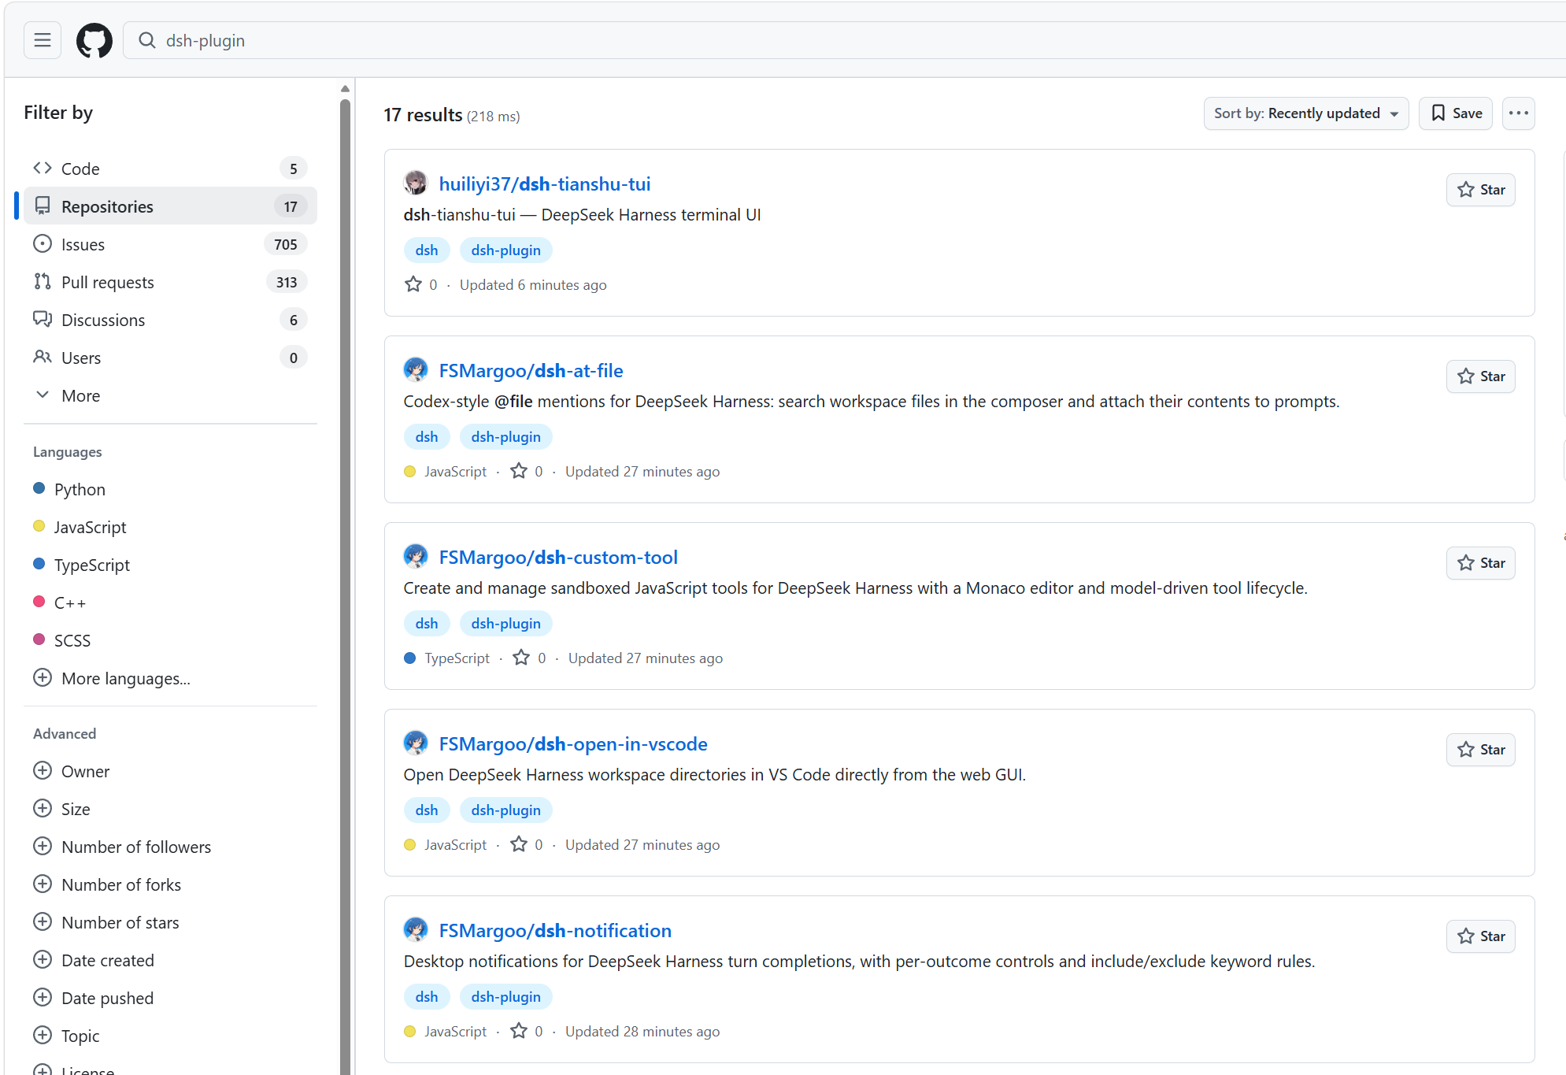1566x1075 pixels.
Task: Click dsh-plugin topic tag on dsh-custom-tool
Action: tap(506, 624)
